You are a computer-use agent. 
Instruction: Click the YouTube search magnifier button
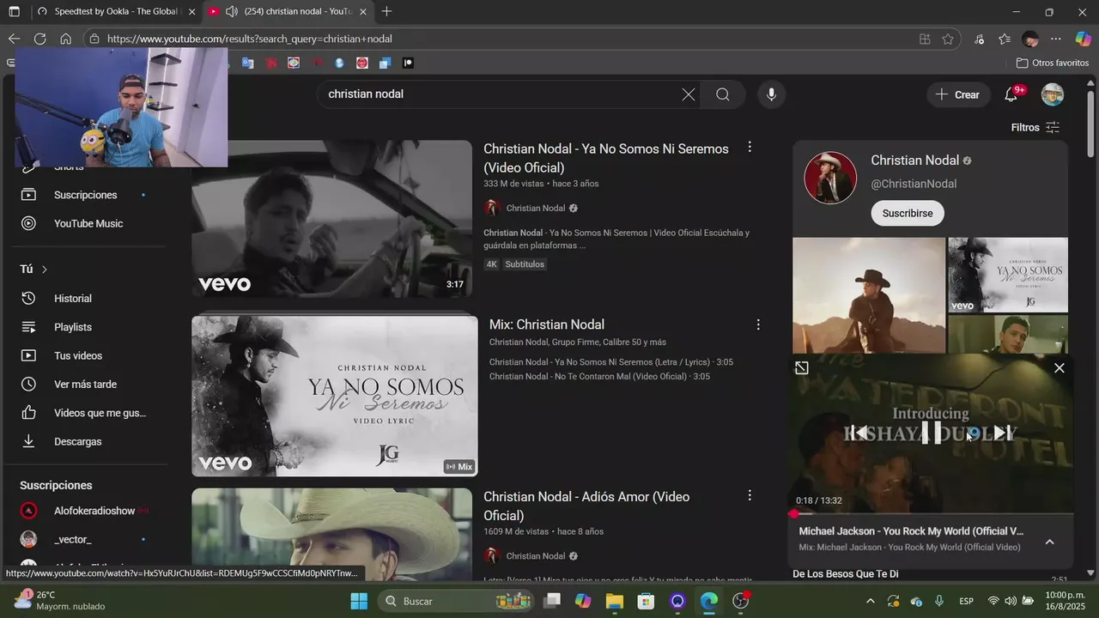[x=723, y=94]
